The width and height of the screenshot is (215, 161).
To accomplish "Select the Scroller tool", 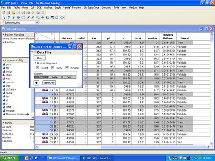I will (18, 18).
